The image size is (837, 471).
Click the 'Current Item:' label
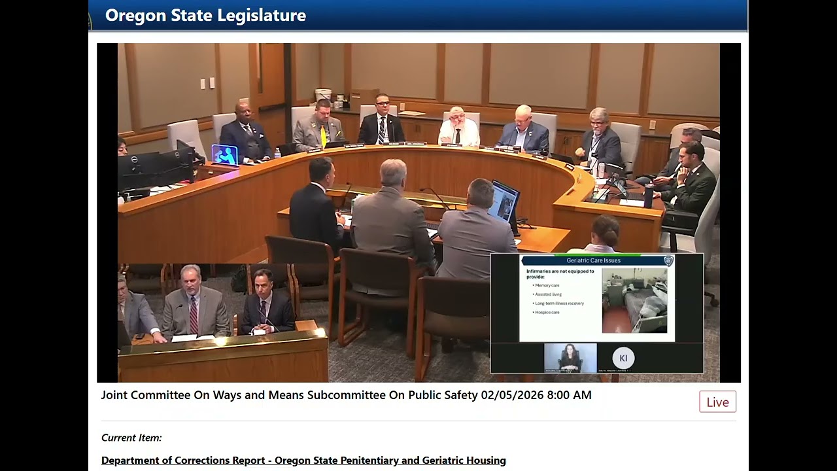point(131,438)
